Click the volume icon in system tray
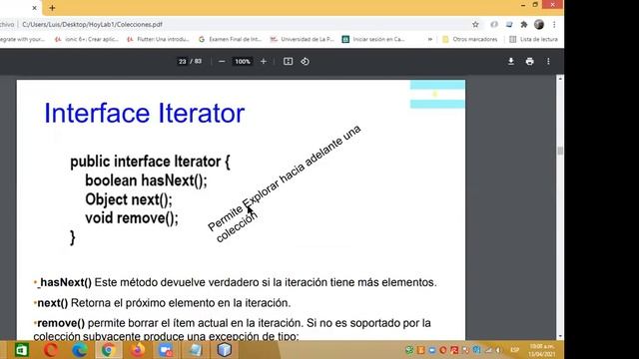Screen dimensions: 639x359 pyautogui.click(x=498, y=350)
